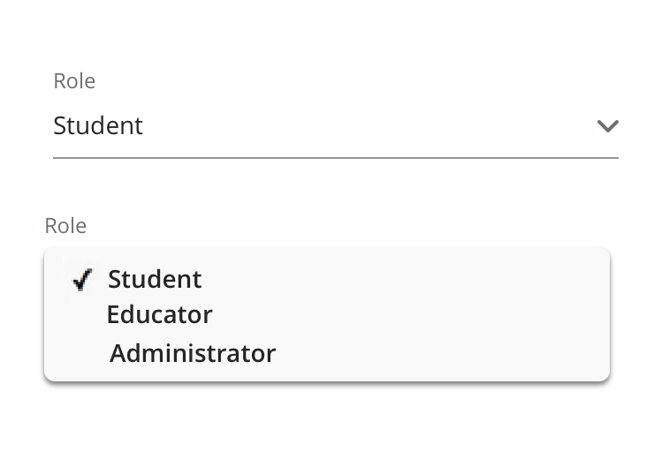Viewport: 654px width, 452px height.
Task: Select the Student option in list
Action: pyautogui.click(x=155, y=279)
